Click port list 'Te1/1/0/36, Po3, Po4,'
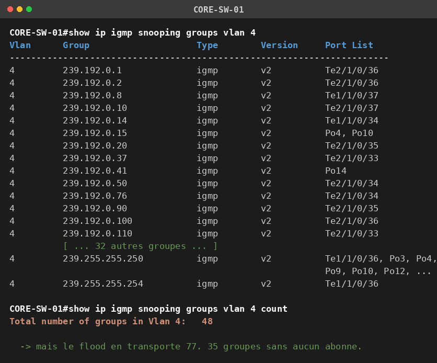Image resolution: width=437 pixels, height=363 pixels. pos(381,258)
